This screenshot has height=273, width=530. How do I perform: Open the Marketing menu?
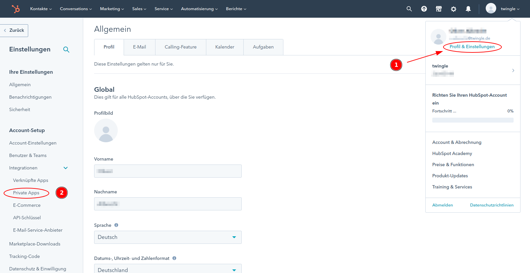pyautogui.click(x=112, y=9)
